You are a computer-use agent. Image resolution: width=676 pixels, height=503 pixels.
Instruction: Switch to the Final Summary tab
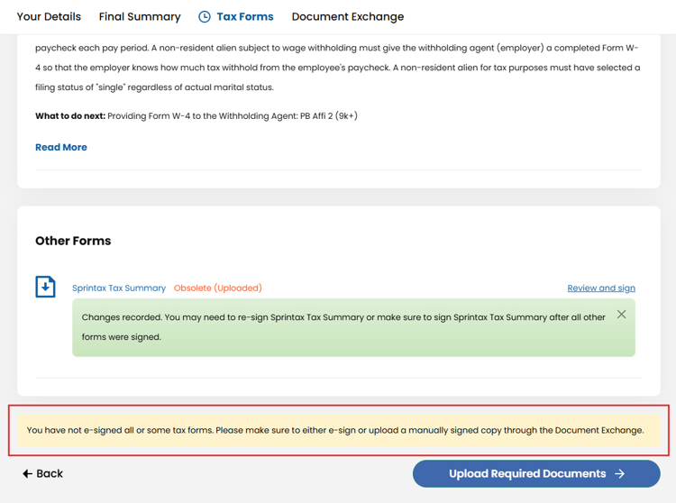click(x=140, y=16)
